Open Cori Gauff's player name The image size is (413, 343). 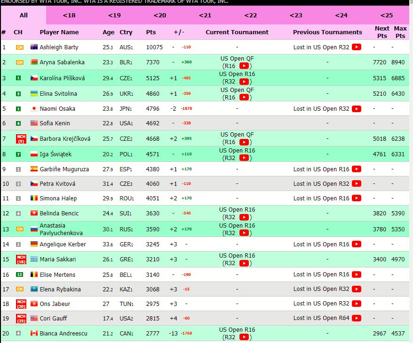click(x=54, y=318)
